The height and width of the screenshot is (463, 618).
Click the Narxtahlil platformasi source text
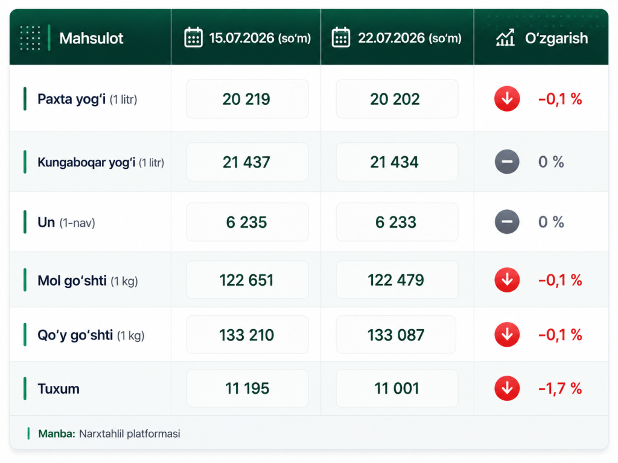(x=129, y=434)
